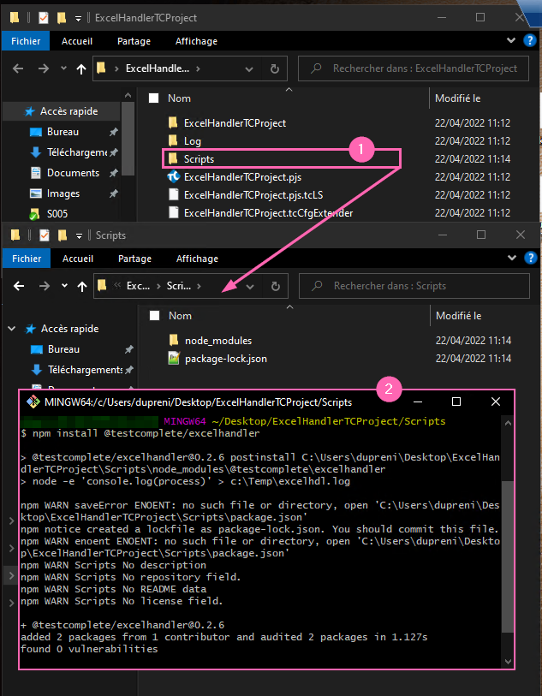Go back in the Scripts Explorer window

19,286
